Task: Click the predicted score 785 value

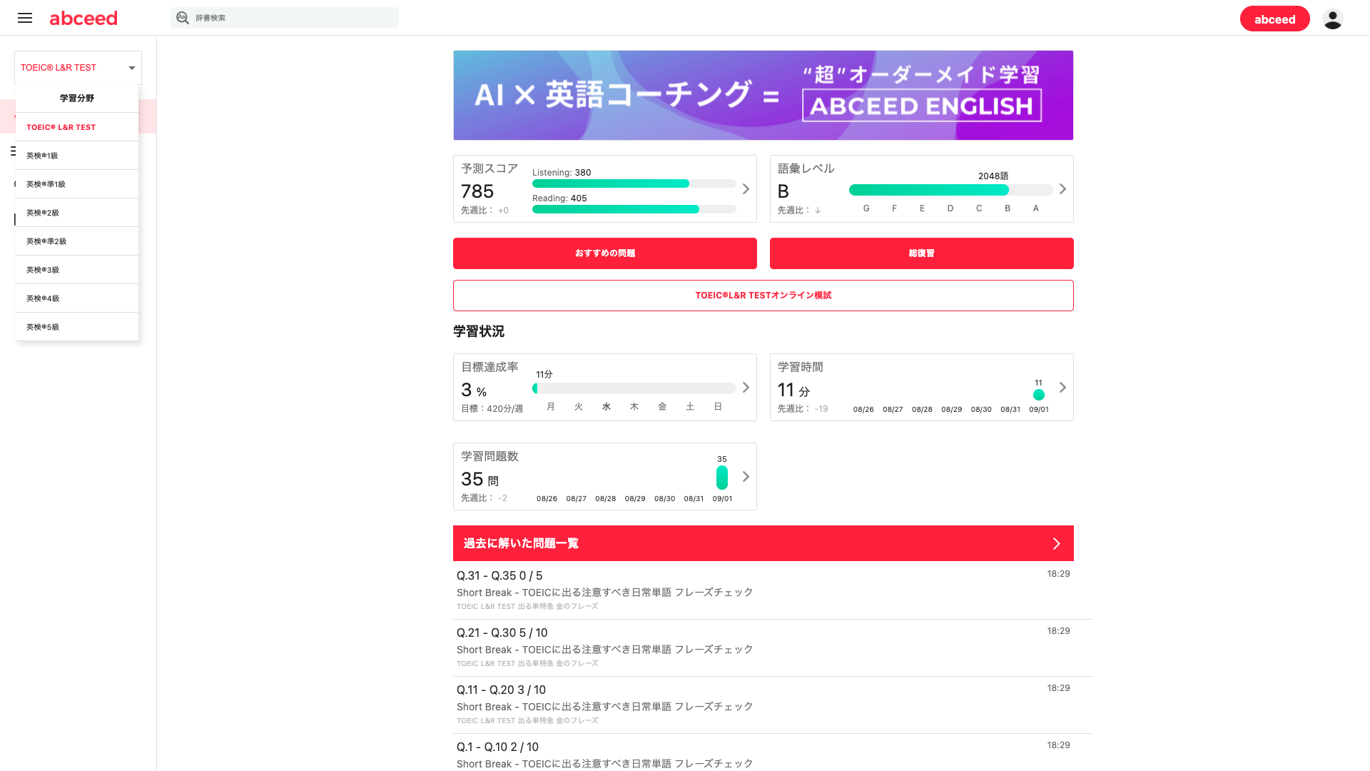Action: [477, 191]
